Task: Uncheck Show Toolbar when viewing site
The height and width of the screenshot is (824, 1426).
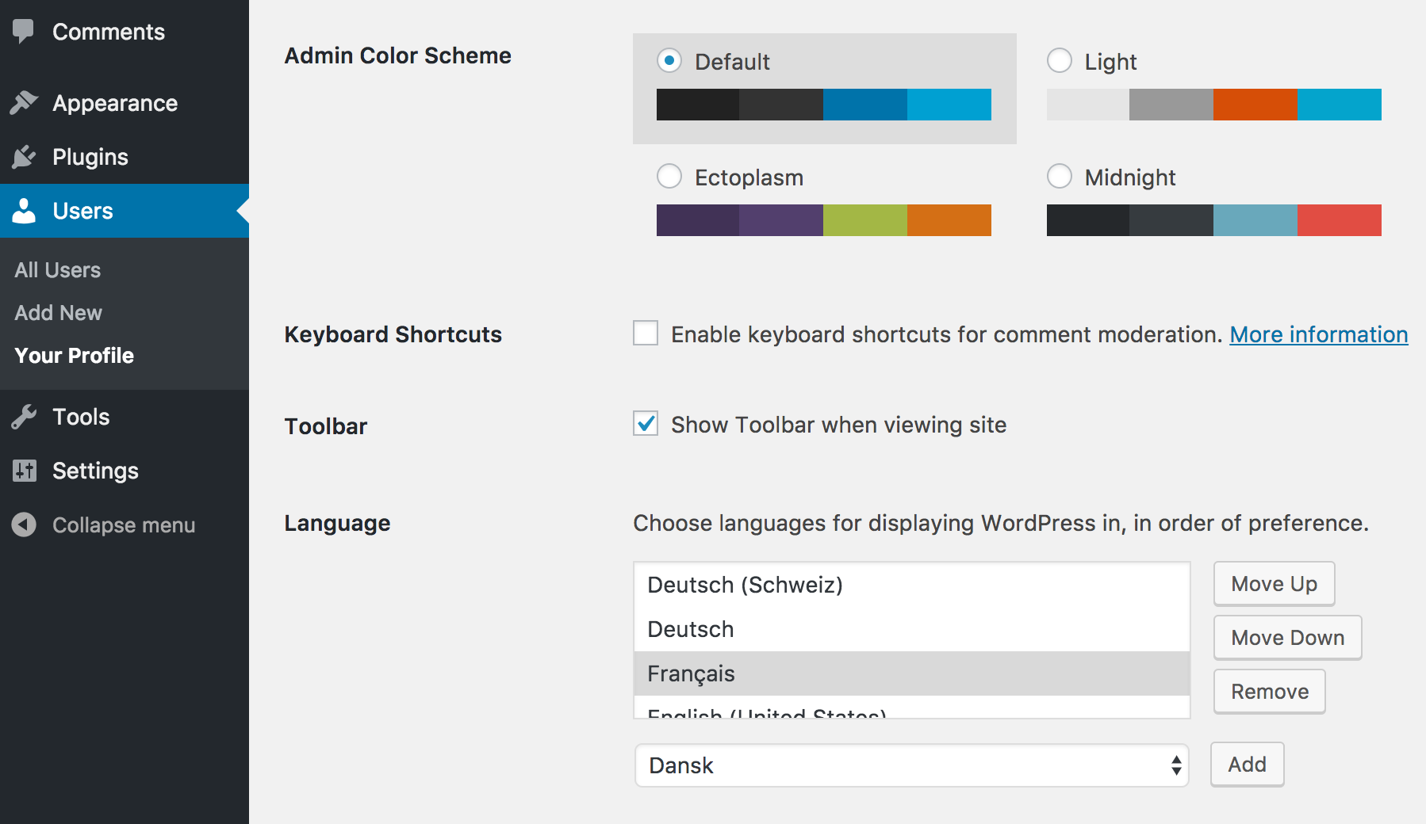Action: 646,424
